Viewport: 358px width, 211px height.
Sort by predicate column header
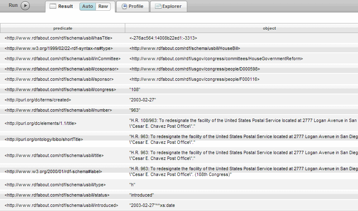click(x=62, y=28)
